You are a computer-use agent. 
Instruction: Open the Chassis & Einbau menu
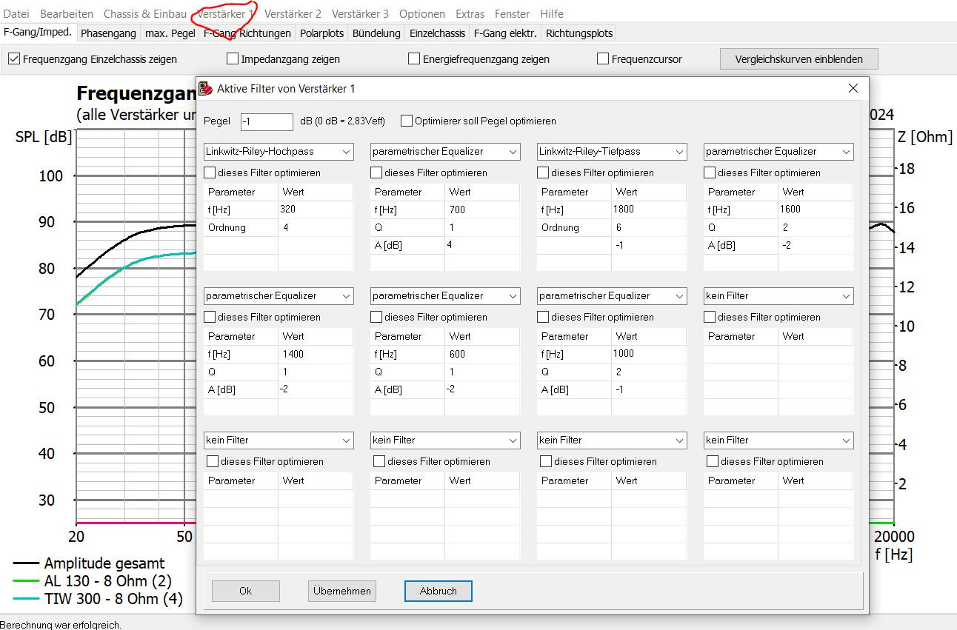144,13
